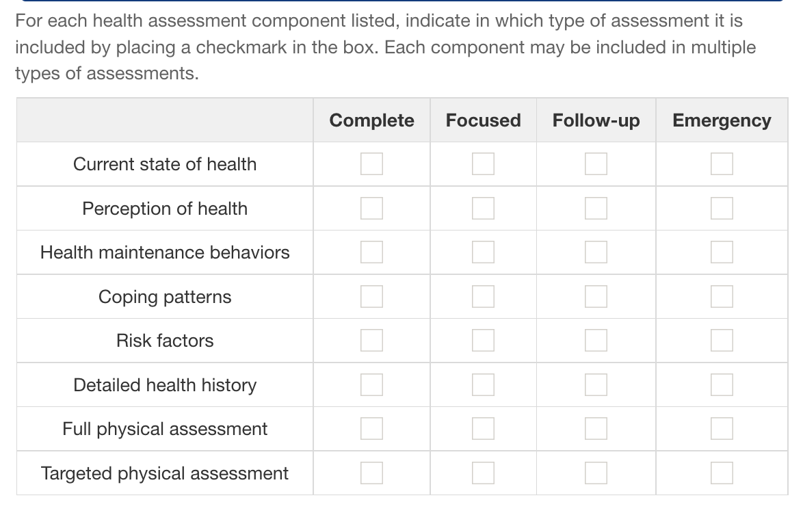Check Complete for Health maintenance behaviors
Image resolution: width=803 pixels, height=513 pixels.
[x=371, y=252]
